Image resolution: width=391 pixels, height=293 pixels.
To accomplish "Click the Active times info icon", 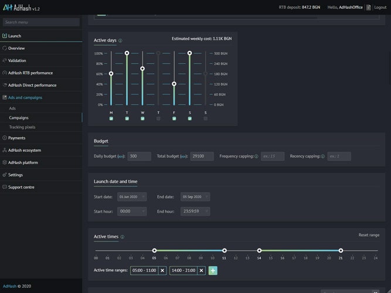I will 123,237.
